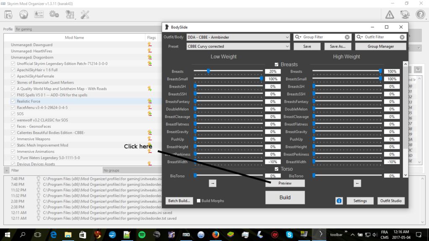Open the Install Mod from Archive tool
The height and width of the screenshot is (241, 429).
tap(8, 14)
